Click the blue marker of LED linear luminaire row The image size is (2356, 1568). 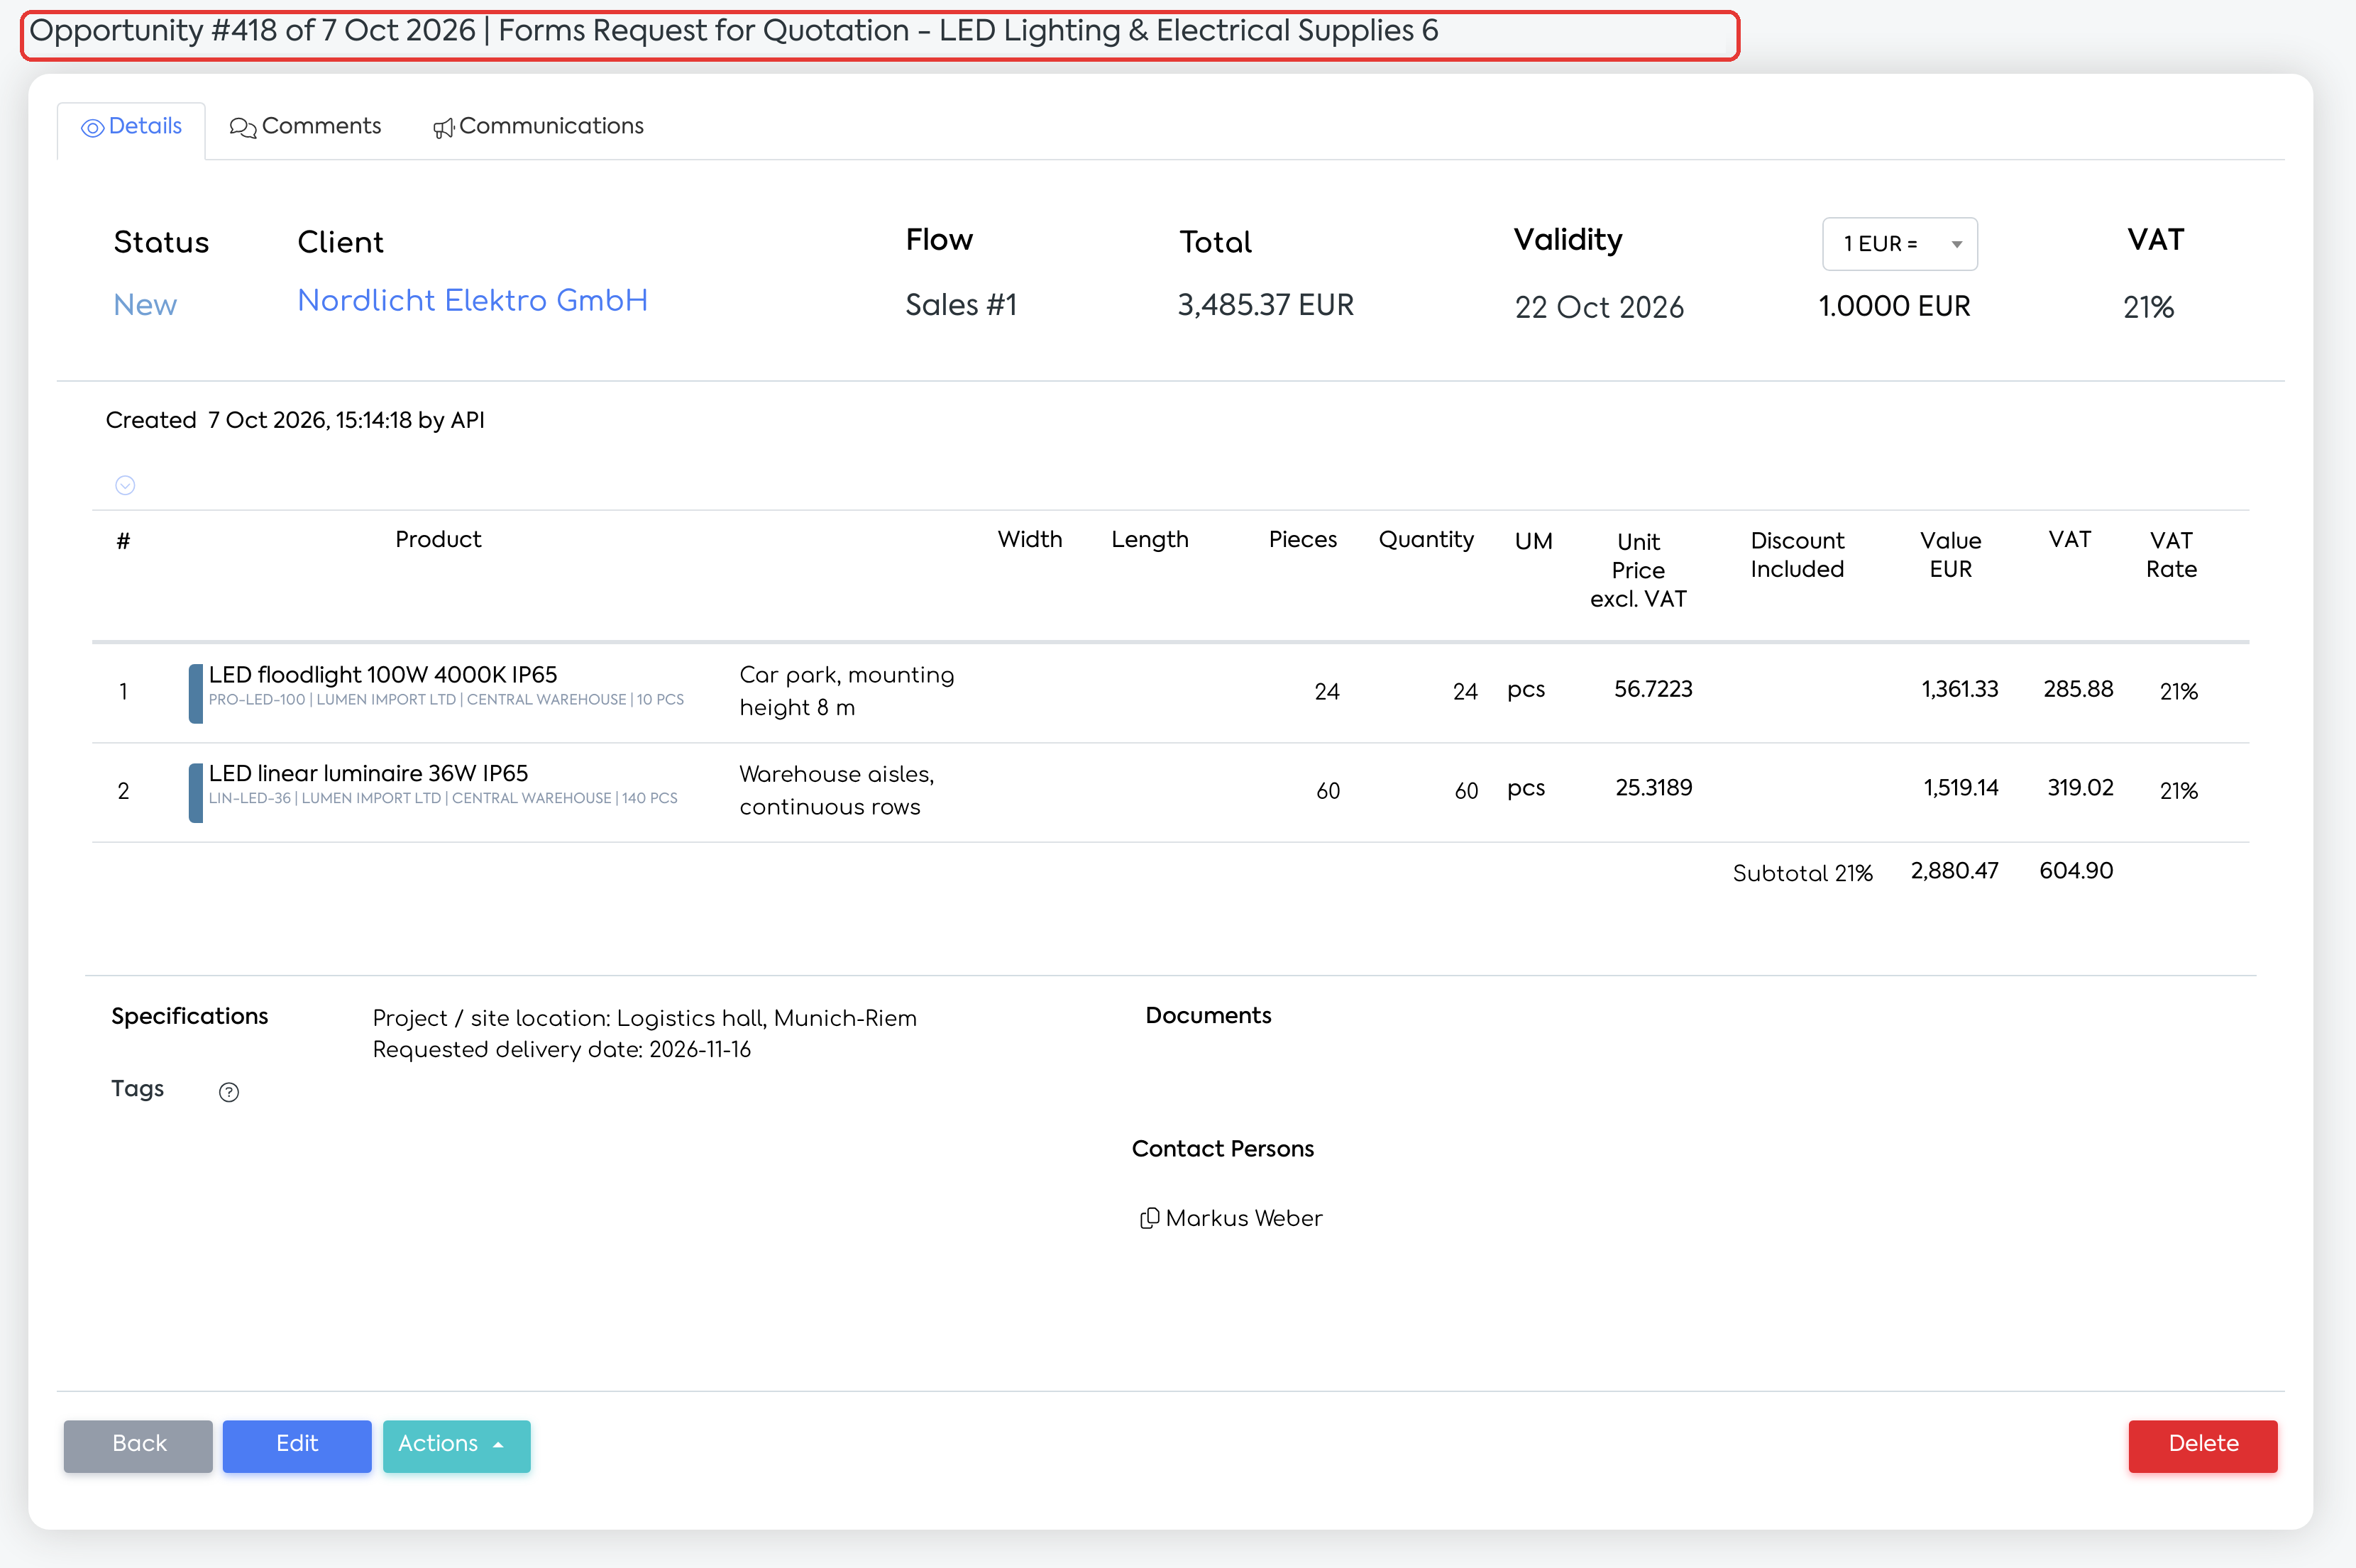tap(196, 792)
